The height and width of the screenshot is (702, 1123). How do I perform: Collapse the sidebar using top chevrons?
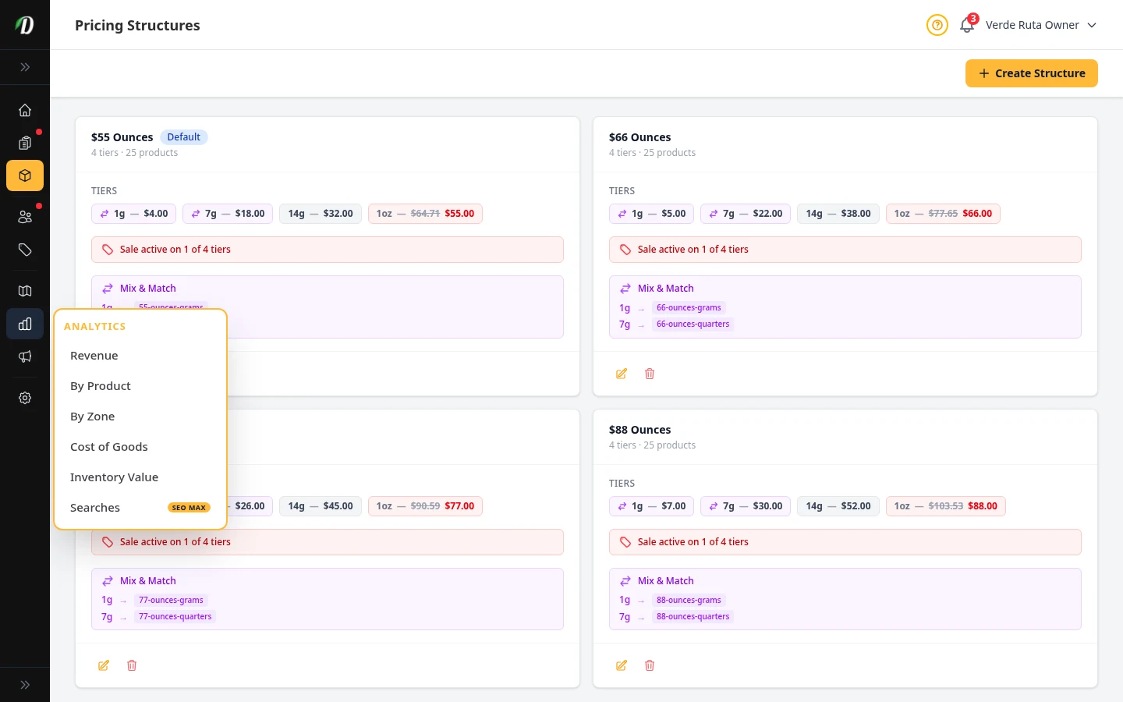(x=25, y=67)
